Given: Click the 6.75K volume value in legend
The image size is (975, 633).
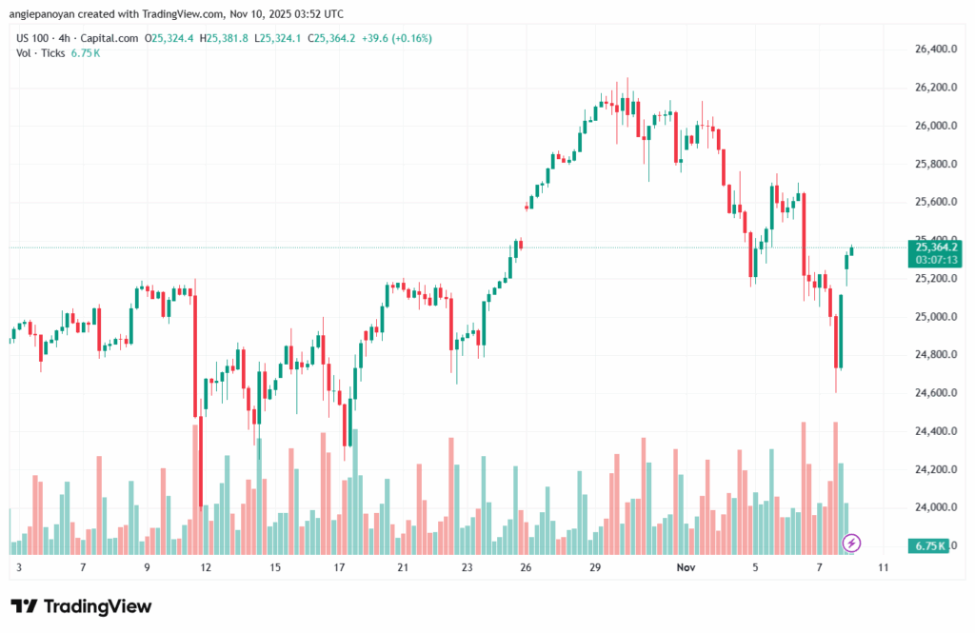Looking at the screenshot, I should coord(86,53).
